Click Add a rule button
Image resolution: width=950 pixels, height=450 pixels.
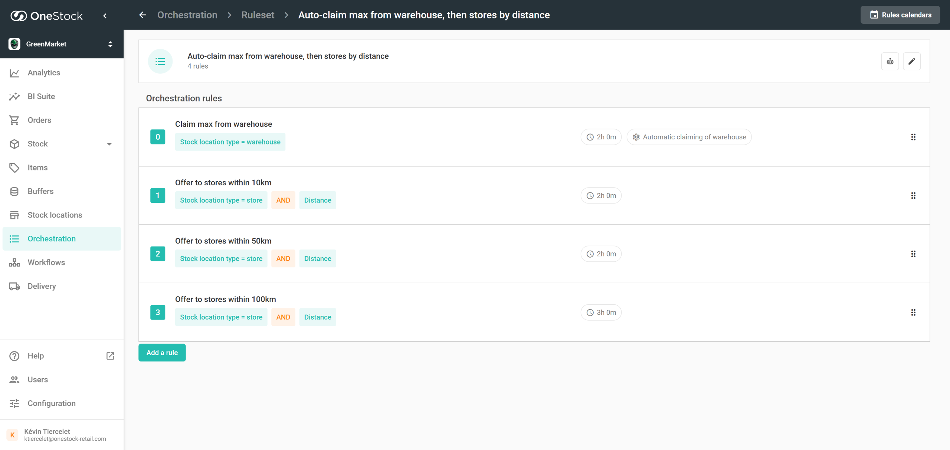[162, 353]
